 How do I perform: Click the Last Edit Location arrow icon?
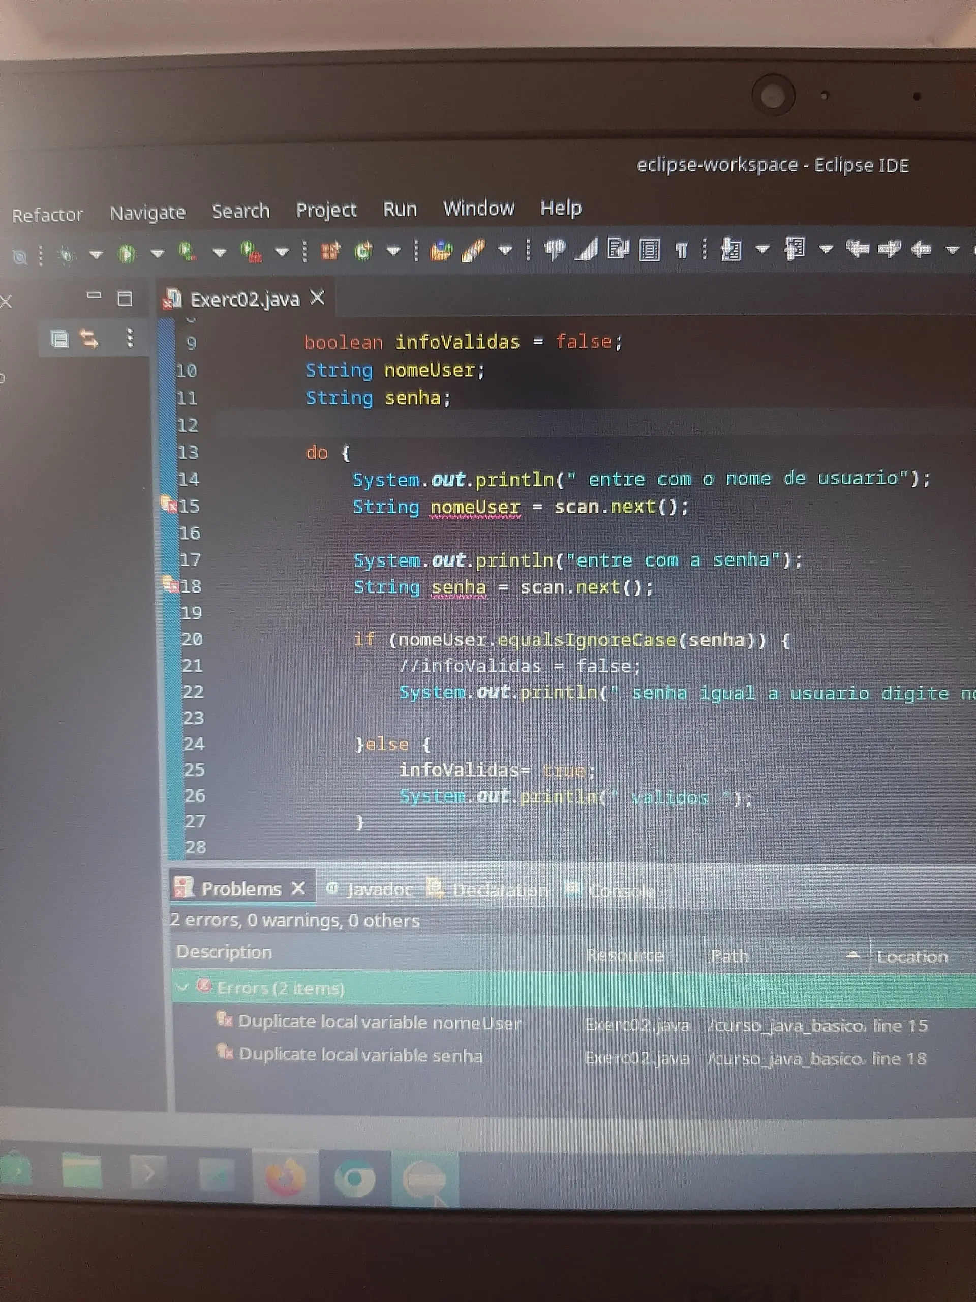pos(857,249)
